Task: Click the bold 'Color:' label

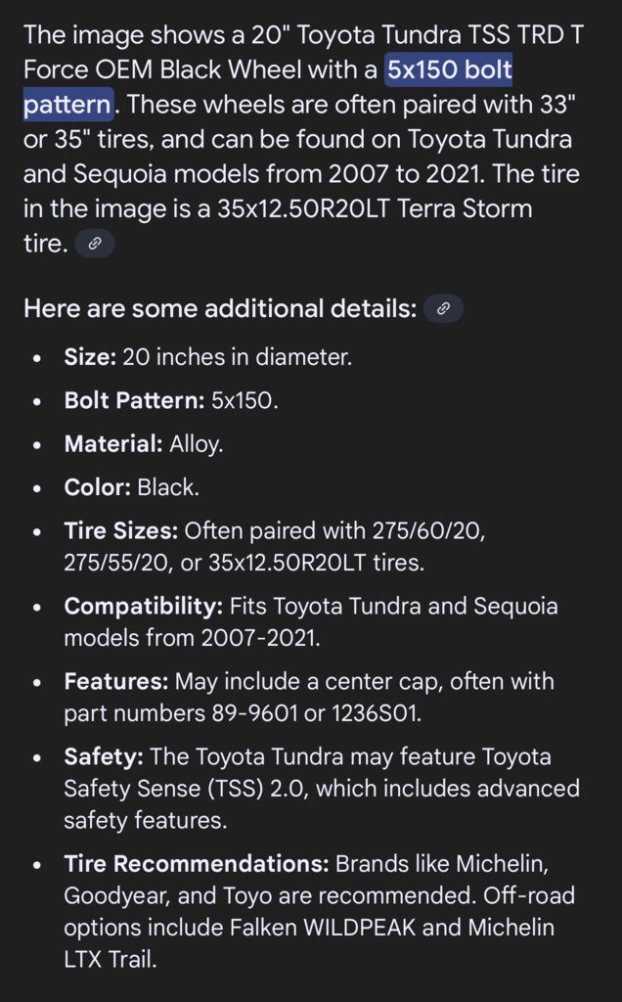Action: pos(98,487)
